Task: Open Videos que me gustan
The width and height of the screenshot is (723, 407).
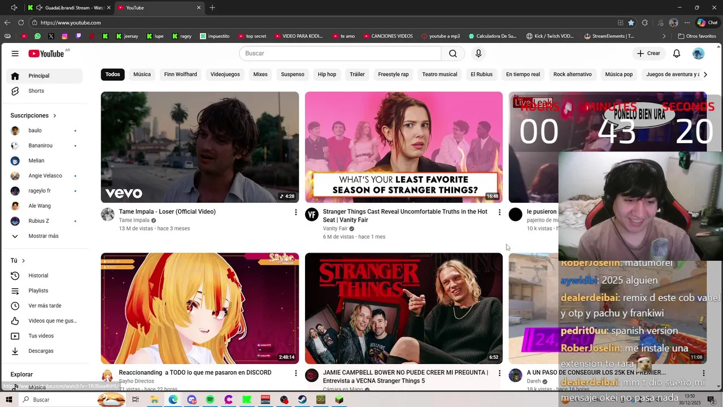Action: [45, 321]
